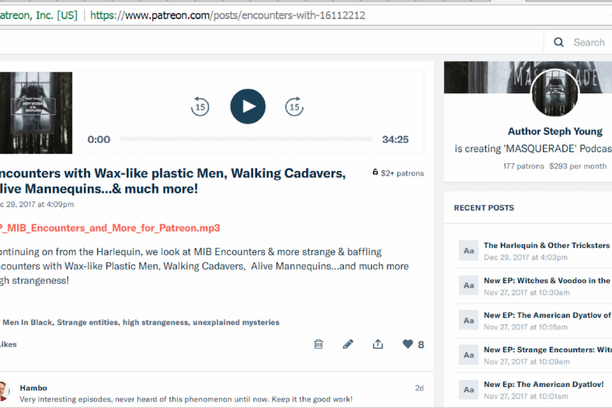The height and width of the screenshot is (408, 612).
Task: Click the 34:25 duration label
Action: coord(396,139)
